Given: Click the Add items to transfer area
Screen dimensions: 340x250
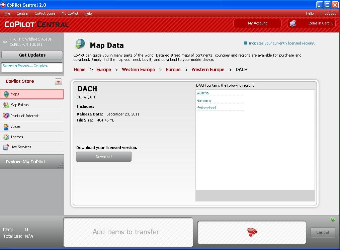Looking at the screenshot, I should 128,232.
